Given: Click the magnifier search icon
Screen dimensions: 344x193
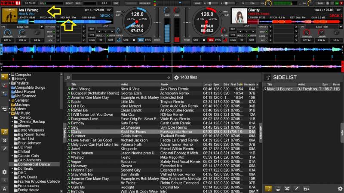Looking at the screenshot, I should (68, 78).
